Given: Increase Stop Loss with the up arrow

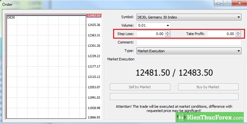Looking at the screenshot, I should [x=168, y=32].
